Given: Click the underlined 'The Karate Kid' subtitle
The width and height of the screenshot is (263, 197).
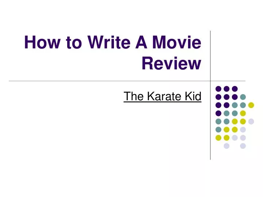Looking at the screenshot, I should (x=162, y=96).
